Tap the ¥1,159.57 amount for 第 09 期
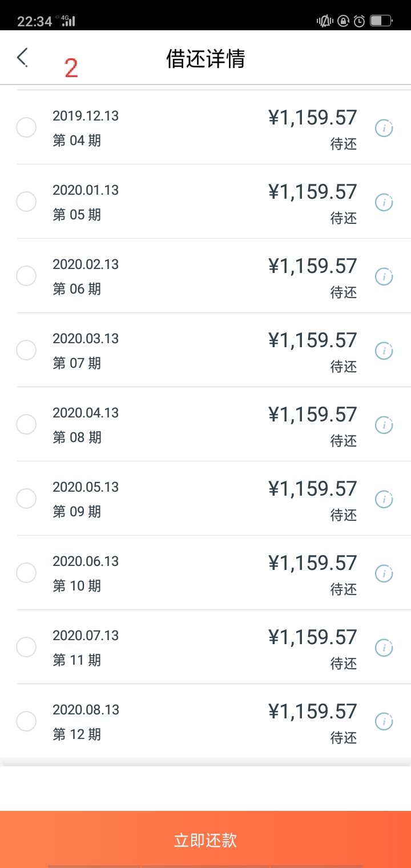 point(312,489)
